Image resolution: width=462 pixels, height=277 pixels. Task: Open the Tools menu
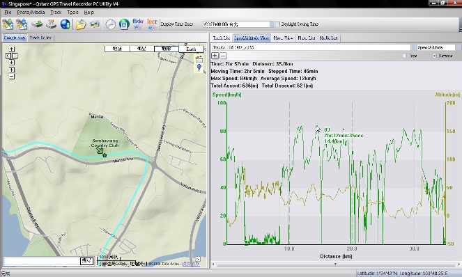coord(72,13)
